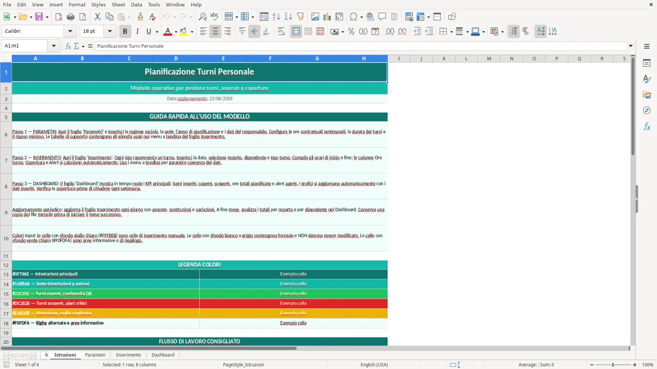
Task: Open the Data menu
Action: click(136, 4)
